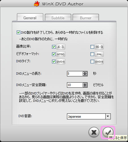This screenshot has width=128, height=142.
Task: Click the ビデオフォーマット label
Action: click(x=28, y=54)
